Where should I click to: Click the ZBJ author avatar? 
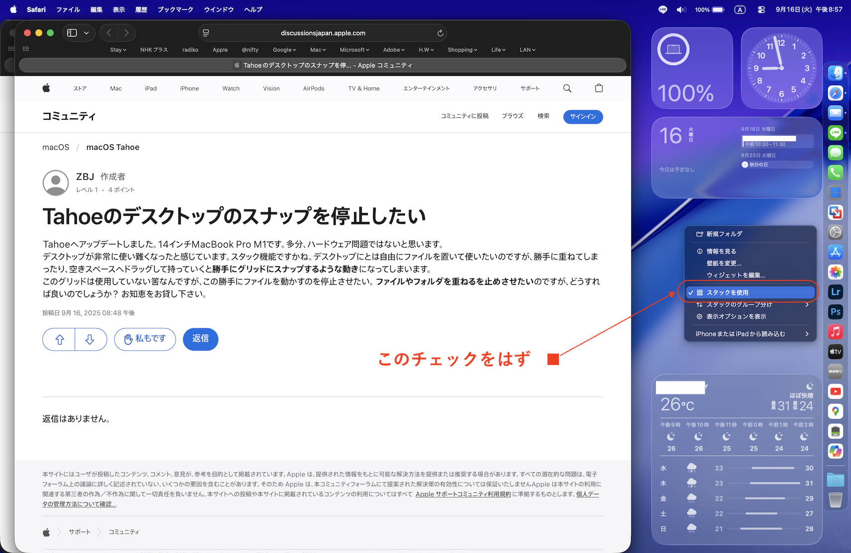tap(56, 183)
